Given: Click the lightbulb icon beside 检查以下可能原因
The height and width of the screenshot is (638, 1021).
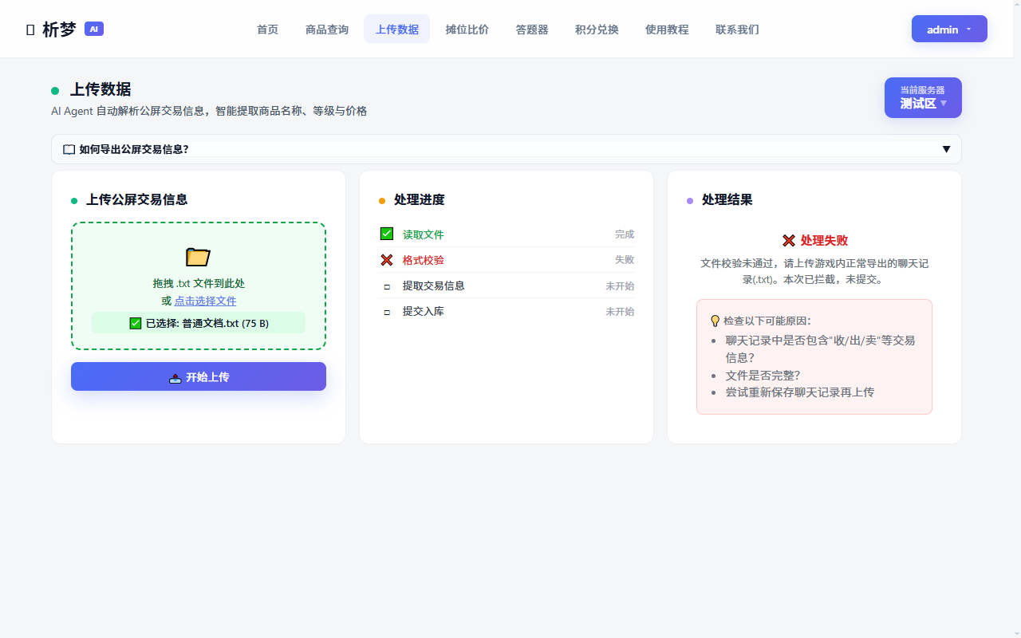Looking at the screenshot, I should [715, 321].
